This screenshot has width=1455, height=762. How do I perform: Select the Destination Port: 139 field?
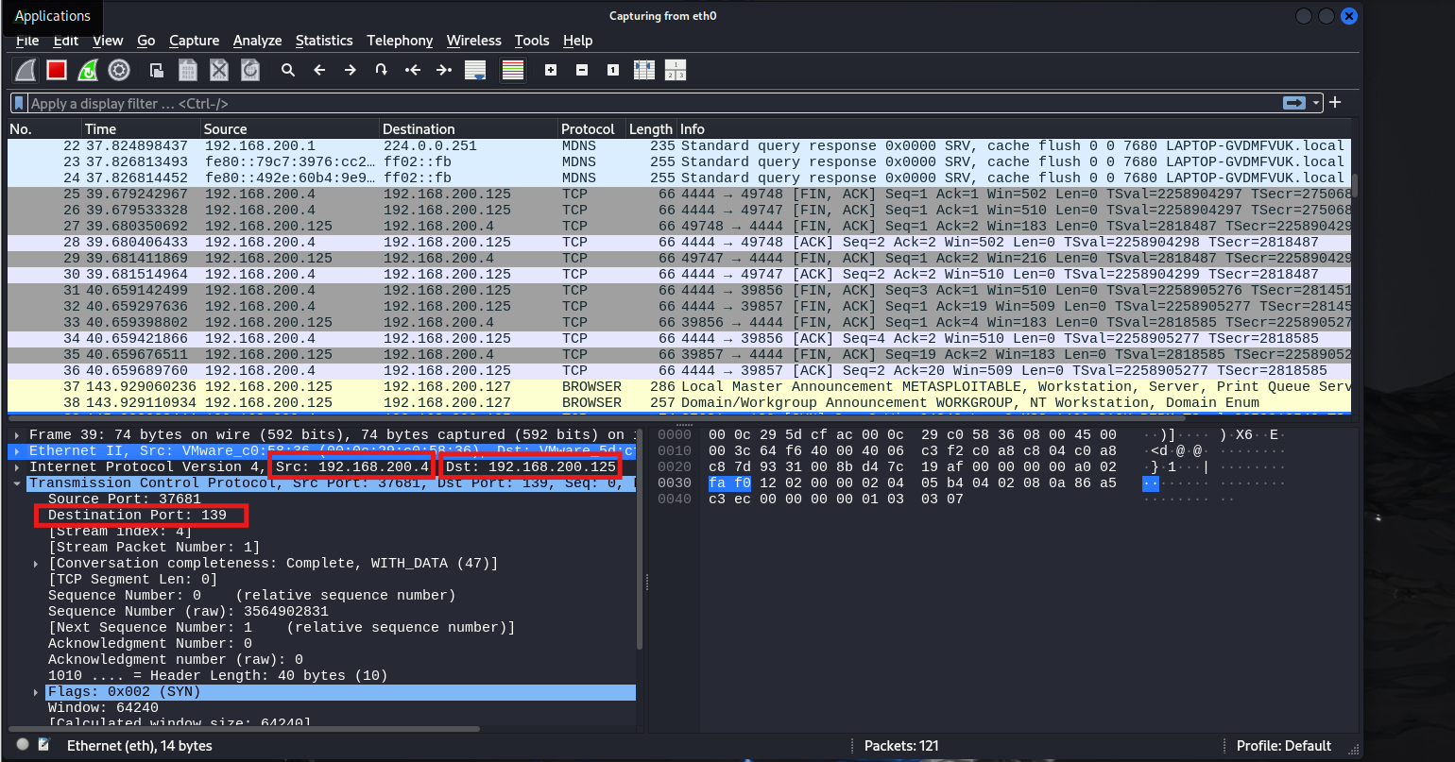click(x=137, y=515)
